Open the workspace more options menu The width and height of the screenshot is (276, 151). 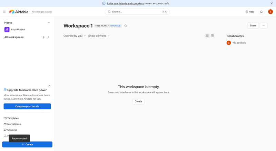264,26
